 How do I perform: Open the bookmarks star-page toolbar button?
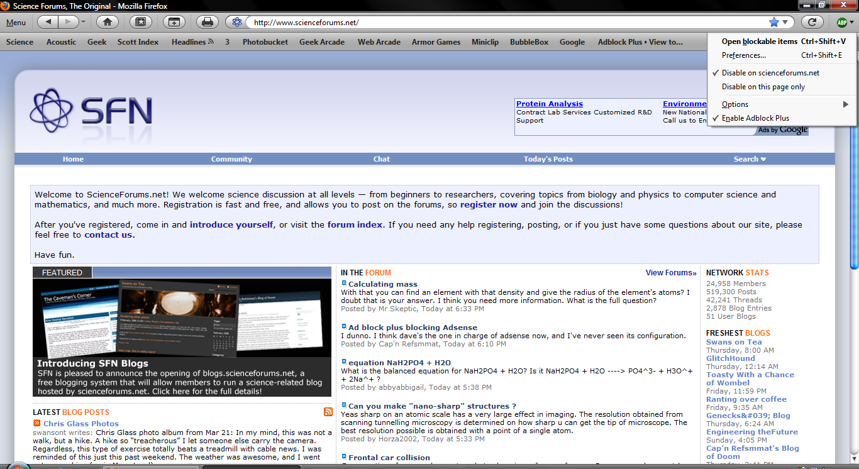(x=141, y=22)
